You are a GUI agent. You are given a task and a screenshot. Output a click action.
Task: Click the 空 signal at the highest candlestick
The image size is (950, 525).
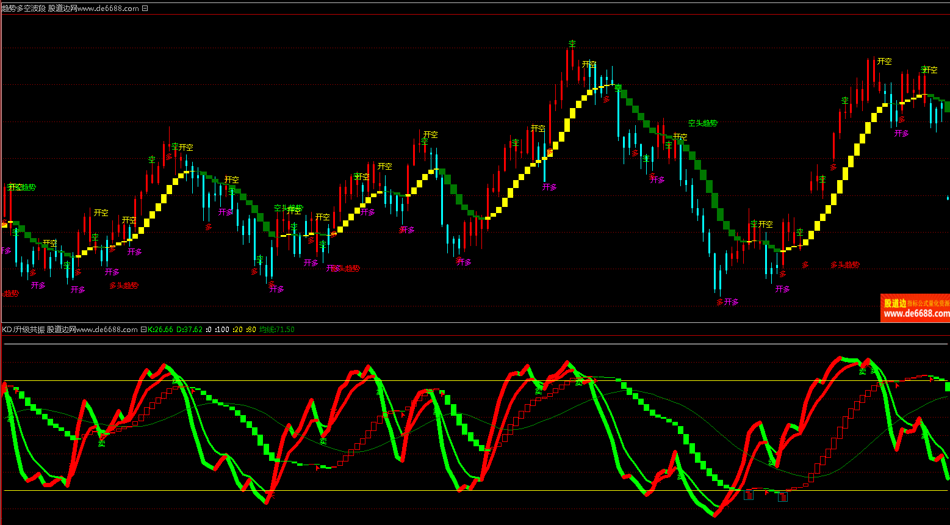(572, 44)
